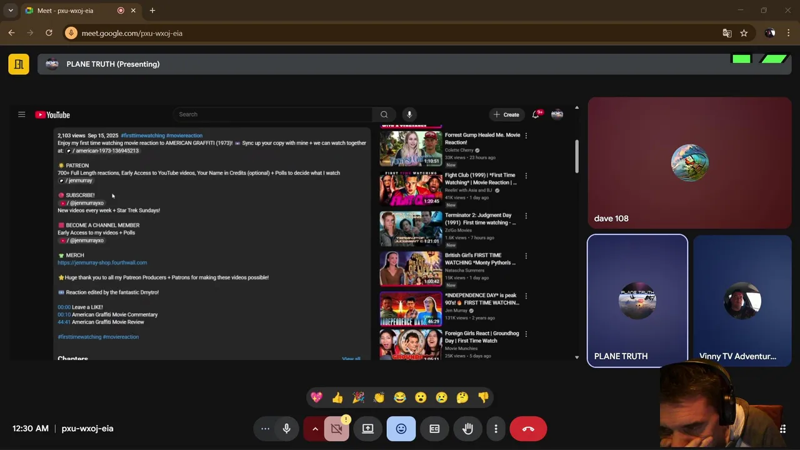This screenshot has height=450, width=800.
Task: Jump to 00:10 American Graffiti Movie Commentary
Action: (64, 314)
